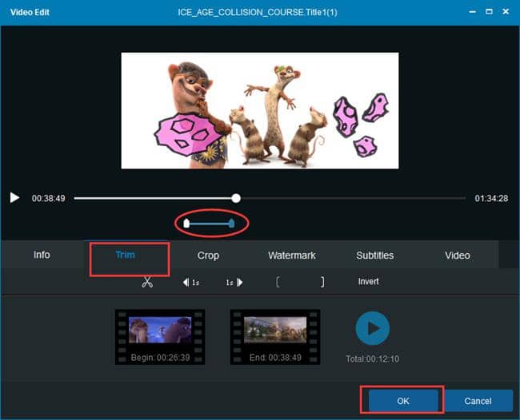This screenshot has width=520, height=420.
Task: Set the trim start bracket marker
Action: tap(278, 282)
